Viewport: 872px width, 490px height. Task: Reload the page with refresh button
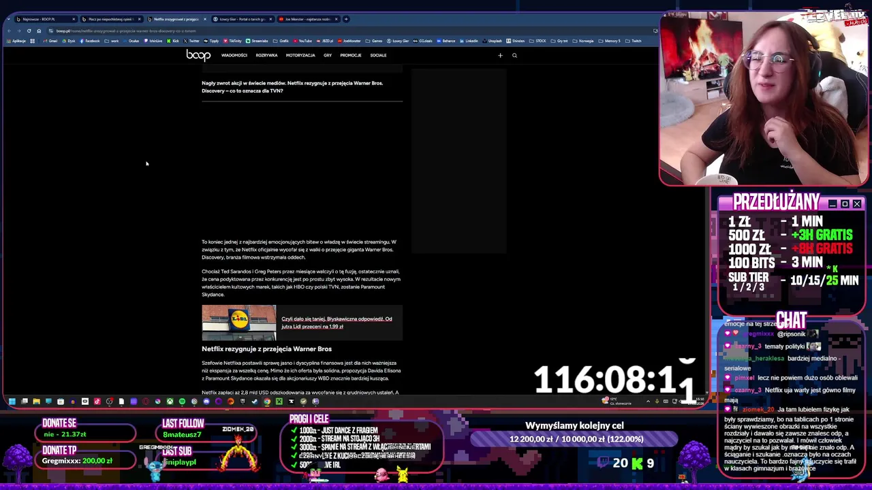[x=29, y=31]
